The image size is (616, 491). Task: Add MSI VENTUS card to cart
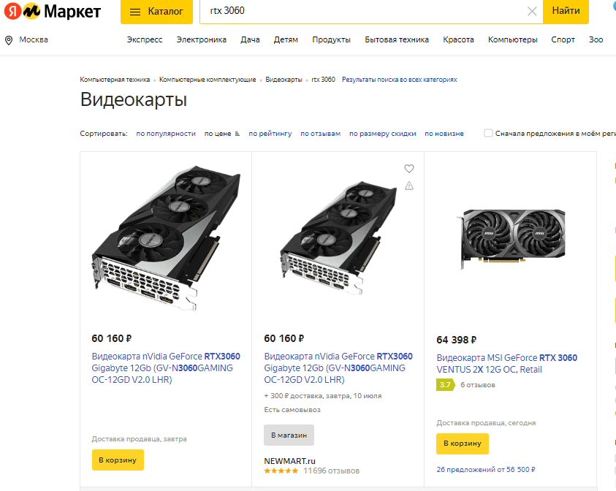click(x=463, y=444)
